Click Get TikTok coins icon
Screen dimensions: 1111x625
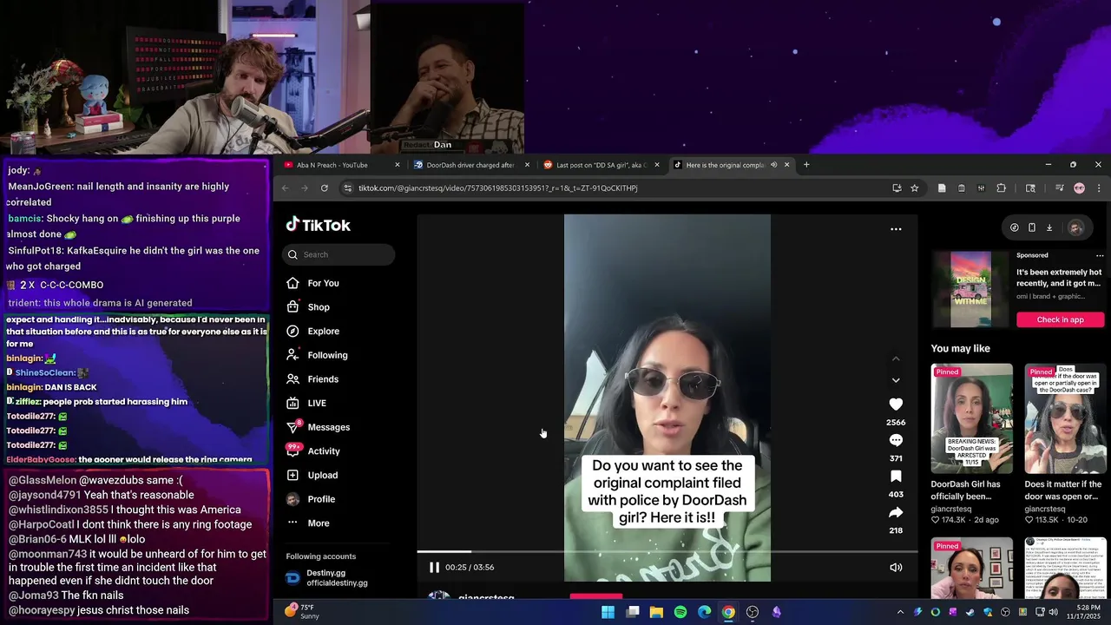pos(1014,227)
